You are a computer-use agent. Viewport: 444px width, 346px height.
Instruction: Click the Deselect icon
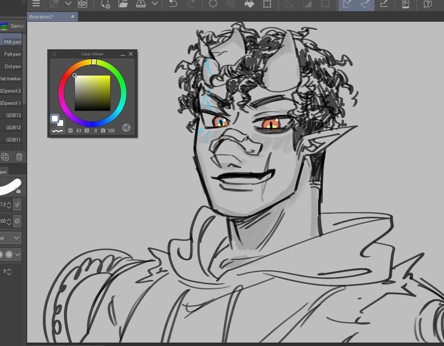pos(289,4)
